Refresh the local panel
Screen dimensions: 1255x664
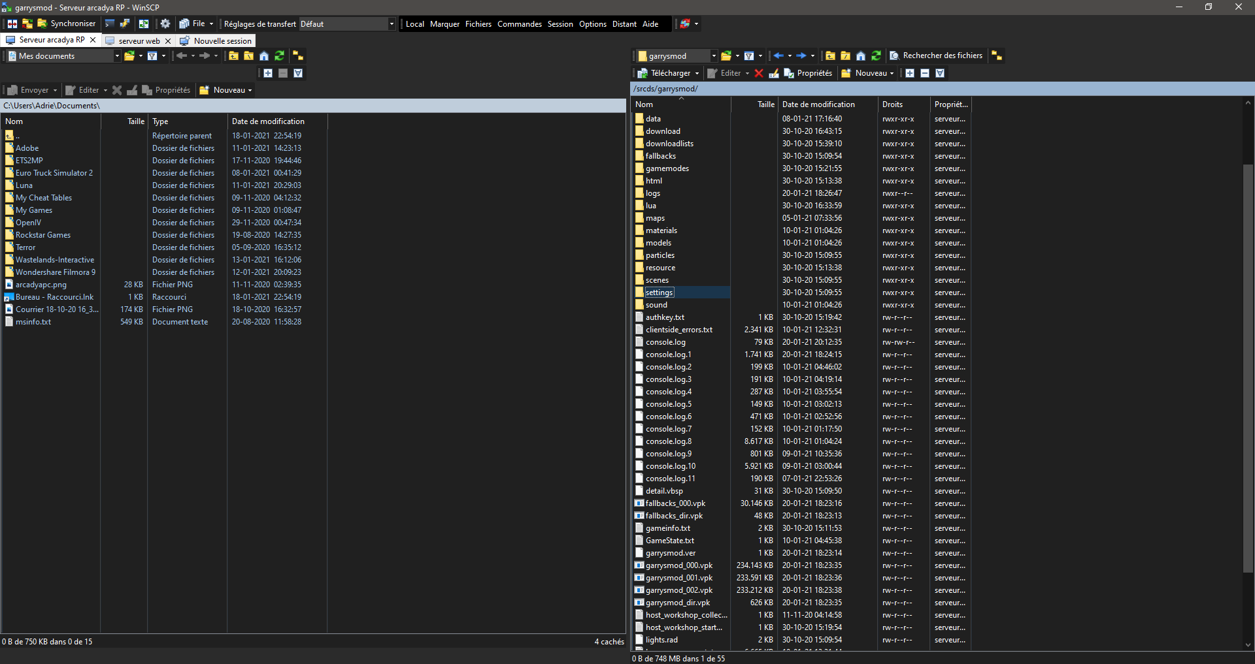[x=280, y=56]
